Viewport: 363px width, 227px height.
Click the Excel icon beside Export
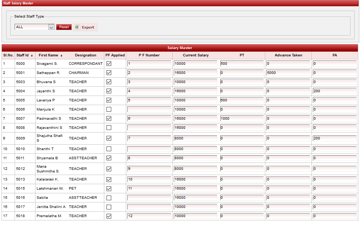point(77,27)
